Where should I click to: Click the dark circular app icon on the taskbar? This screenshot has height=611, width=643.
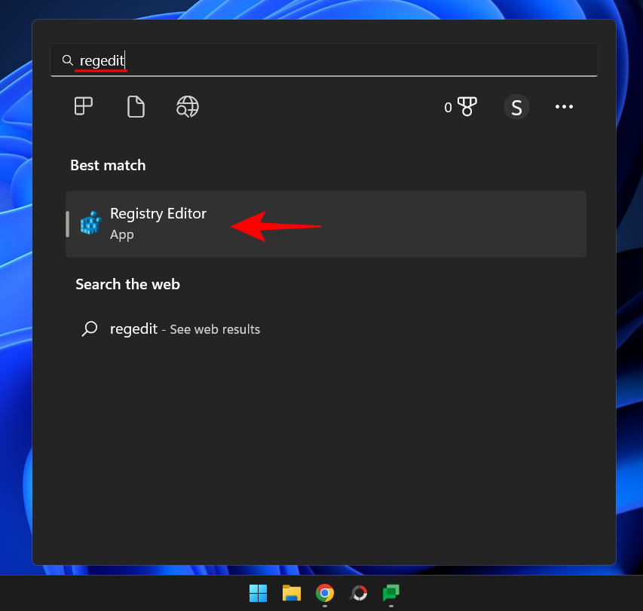click(357, 594)
